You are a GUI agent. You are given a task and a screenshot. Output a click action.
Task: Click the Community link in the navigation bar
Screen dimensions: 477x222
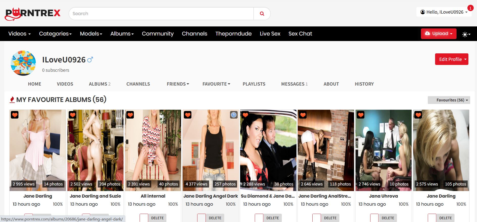158,34
